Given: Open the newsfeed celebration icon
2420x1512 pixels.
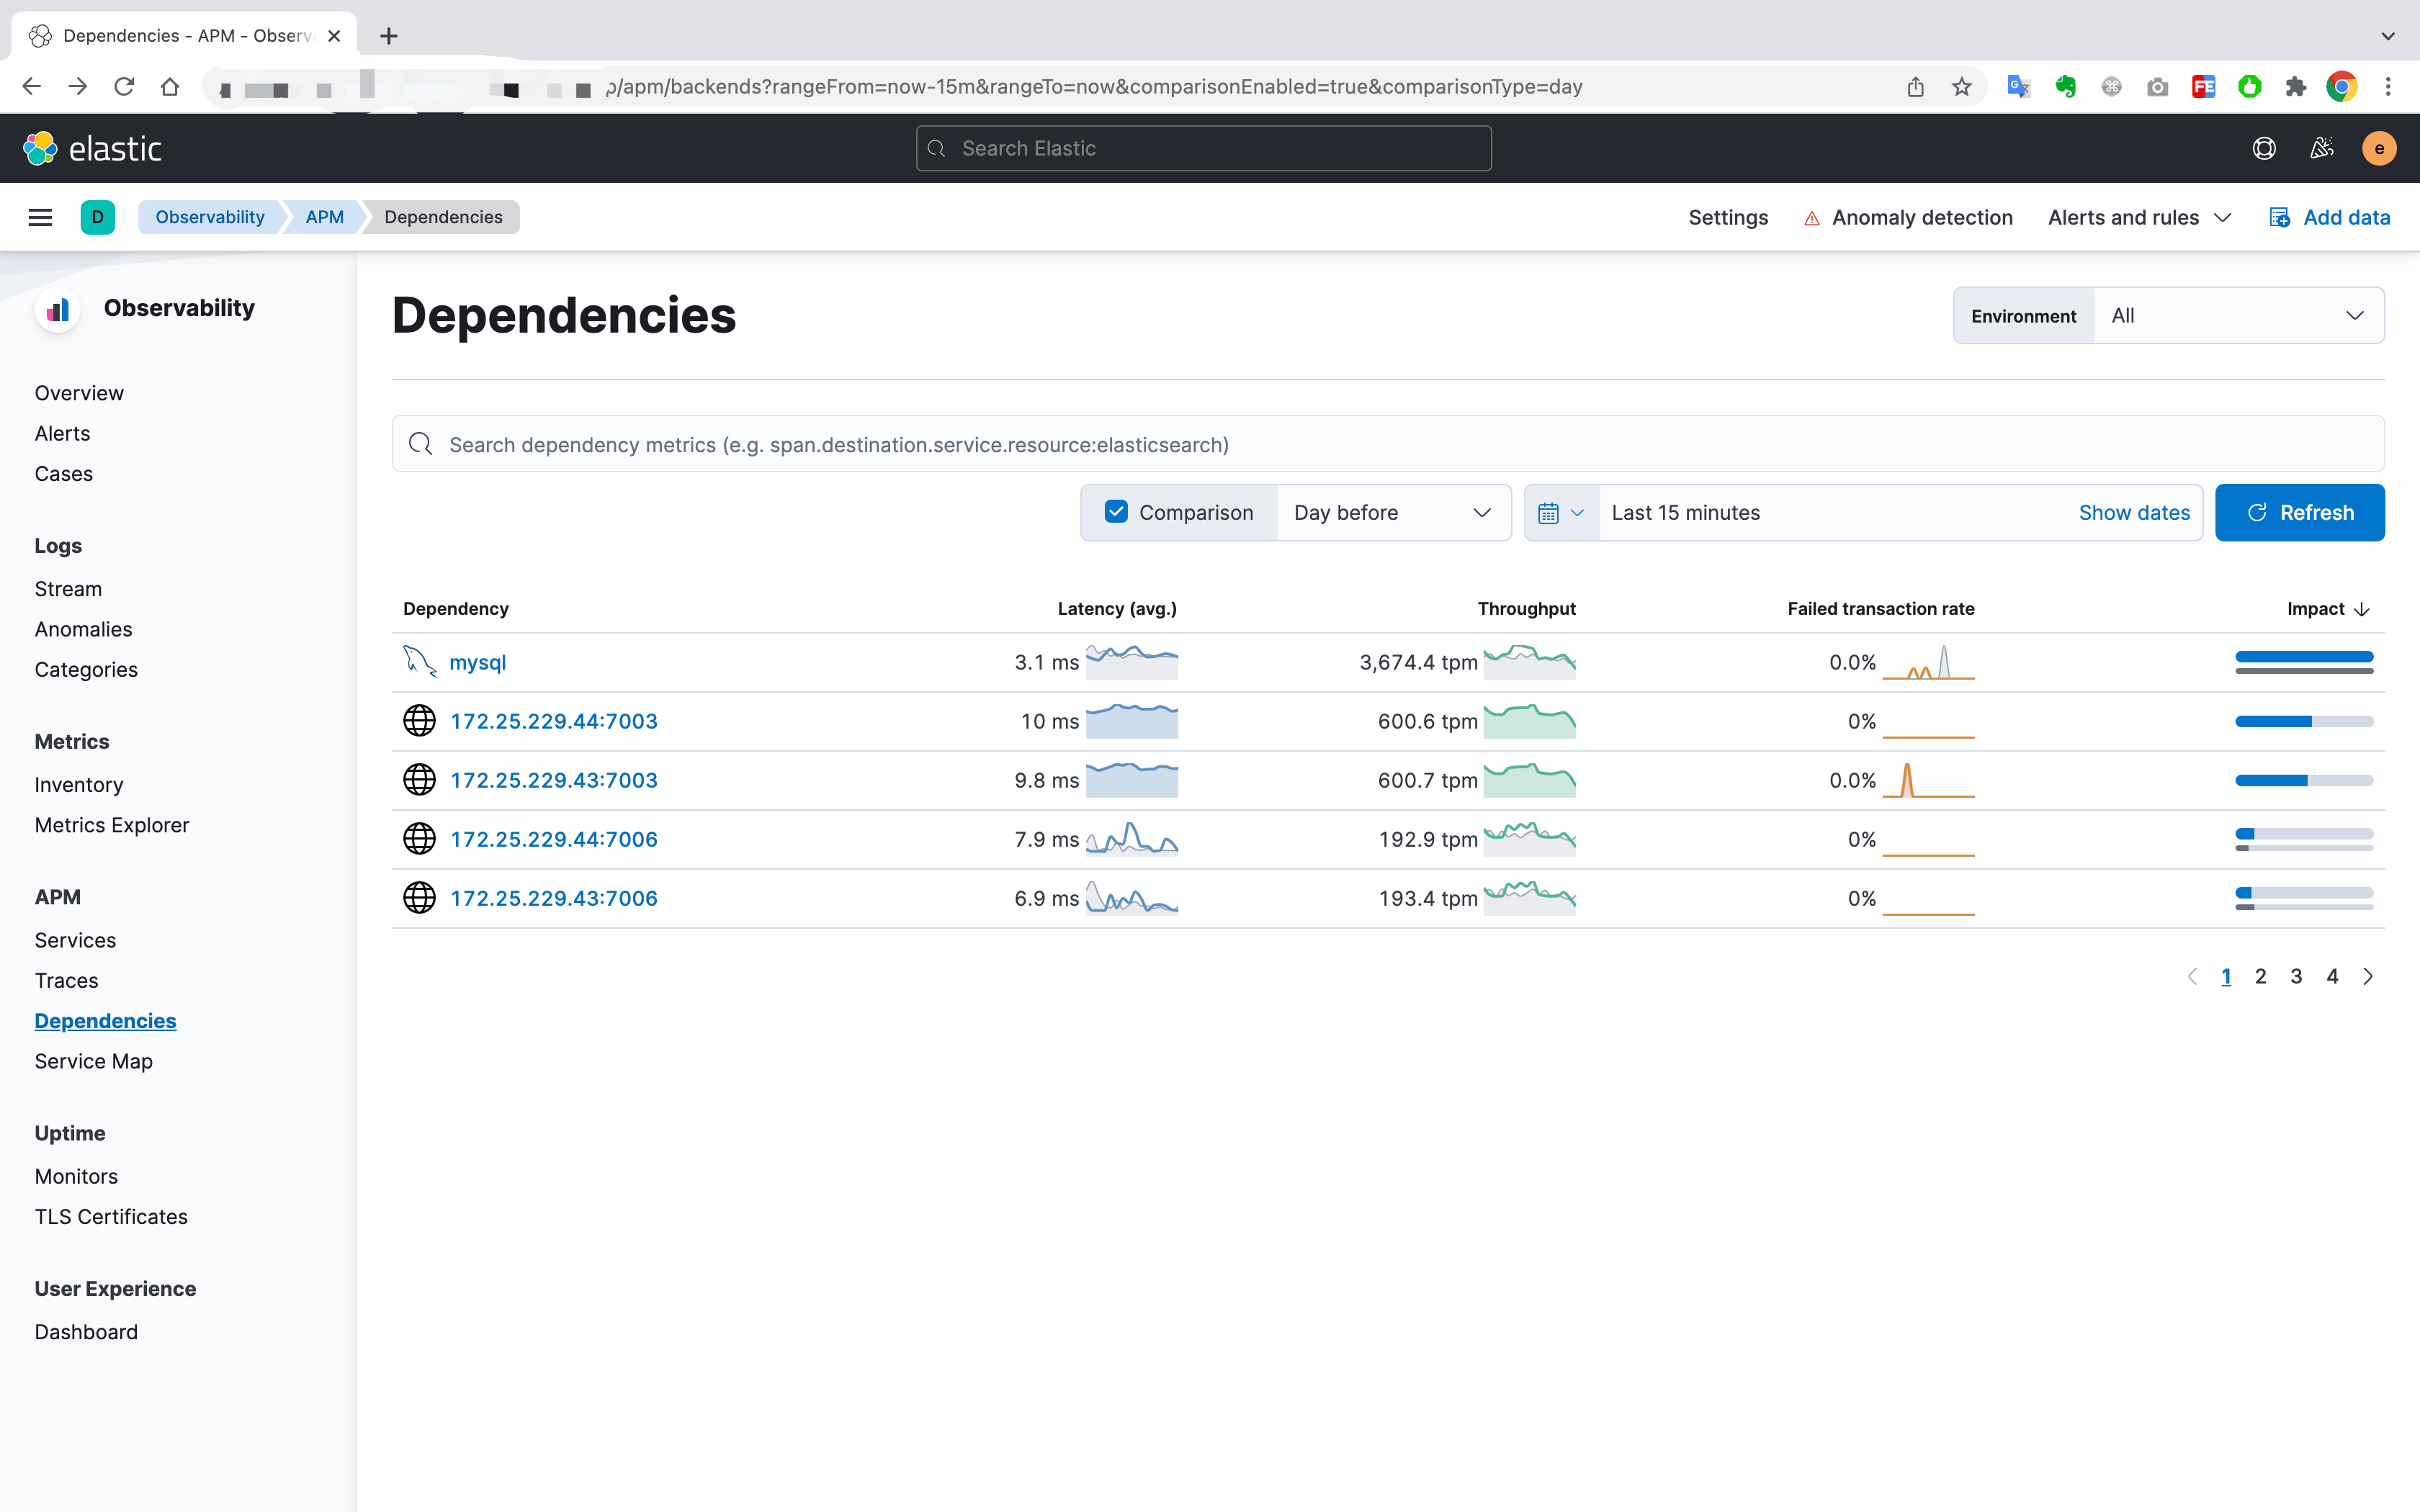Looking at the screenshot, I should [x=2322, y=148].
